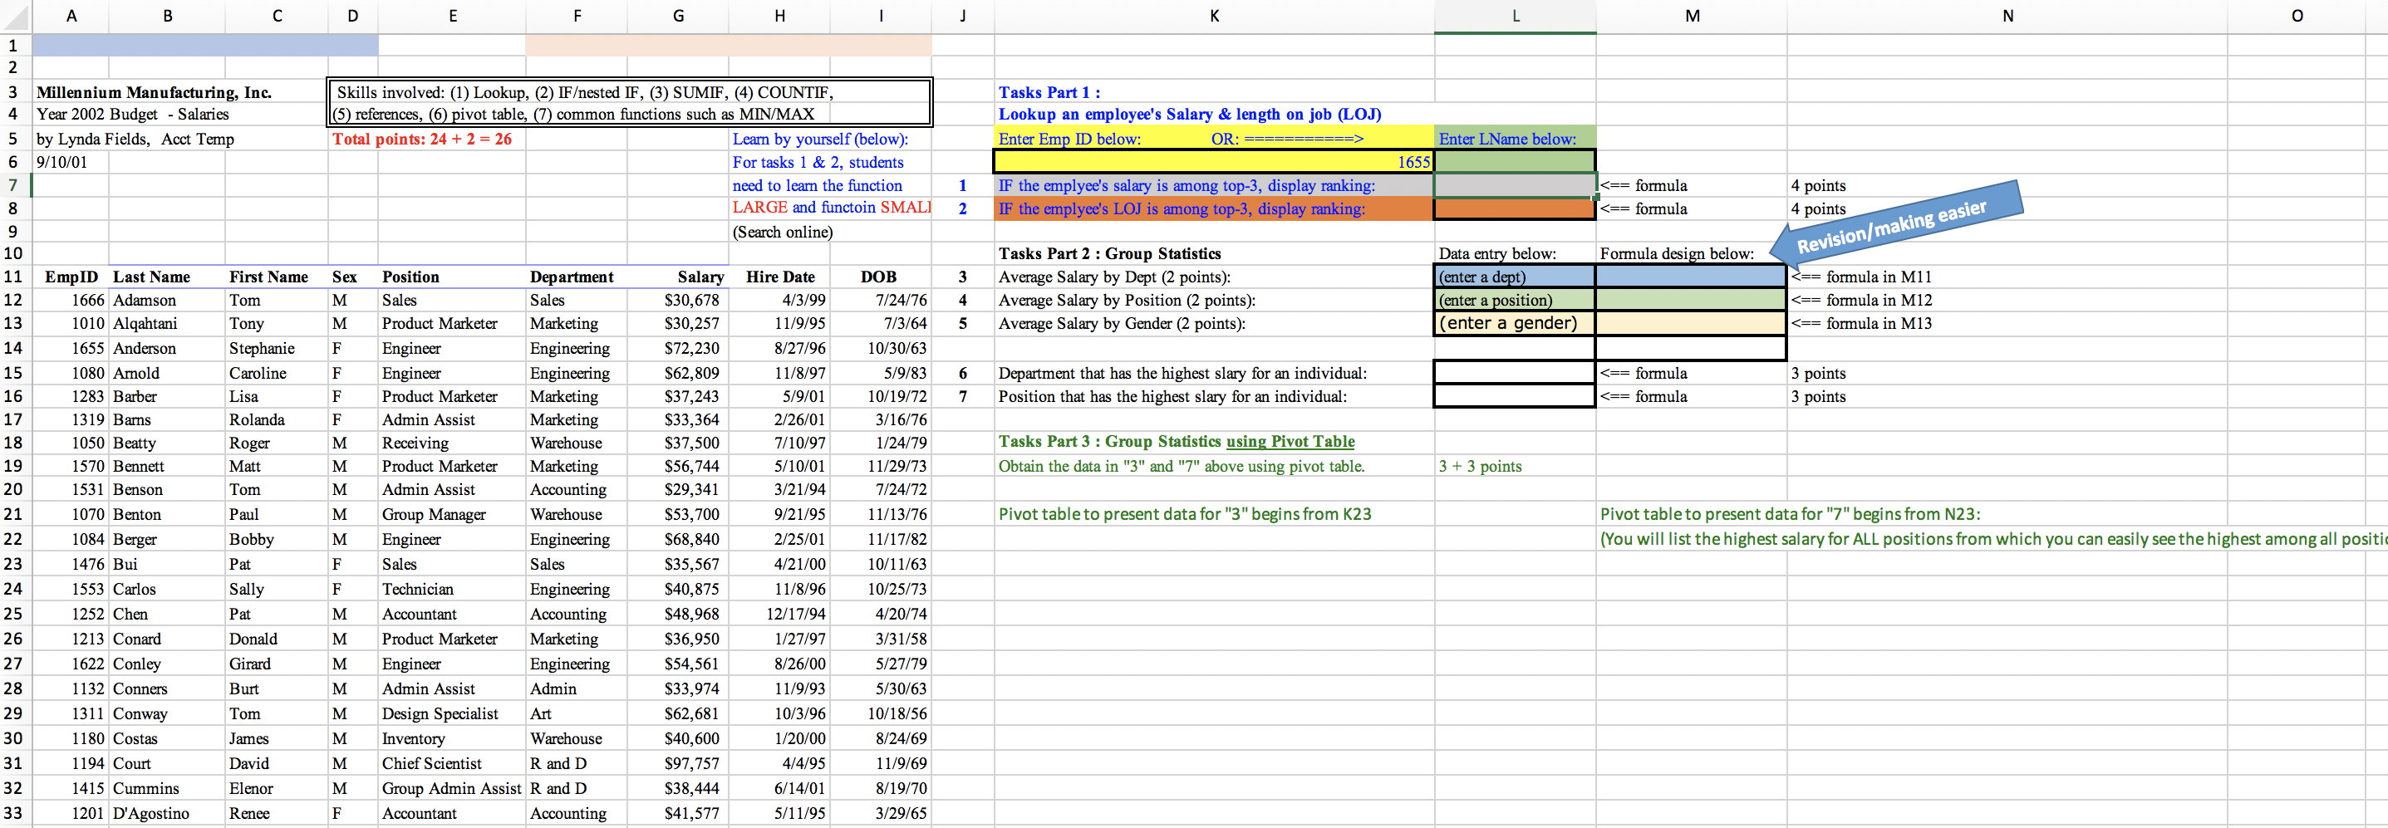
Task: Click the 'Last Name' heading cell
Action: click(167, 277)
